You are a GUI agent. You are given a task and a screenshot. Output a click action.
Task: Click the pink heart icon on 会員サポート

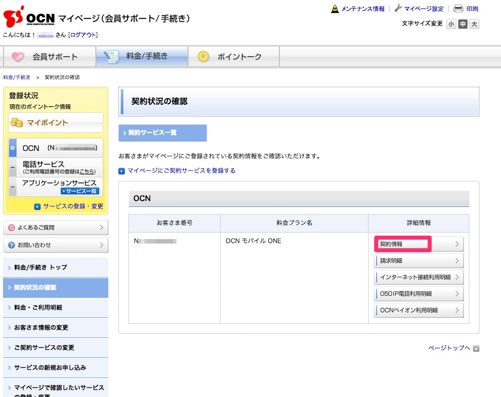pyautogui.click(x=18, y=57)
